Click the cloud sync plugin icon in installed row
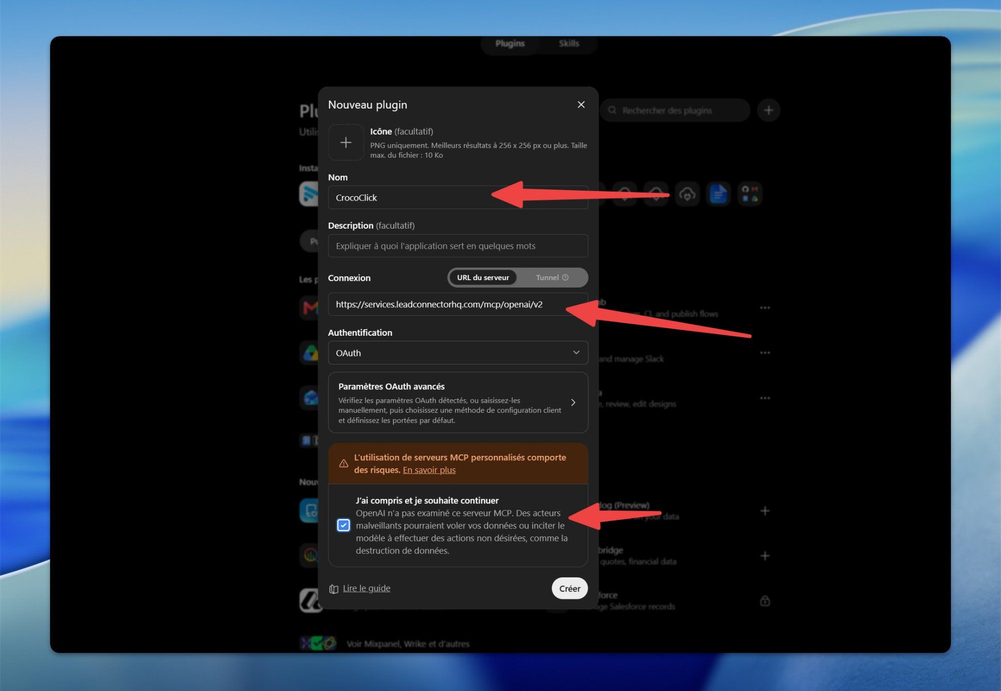The image size is (1001, 691). tap(688, 194)
